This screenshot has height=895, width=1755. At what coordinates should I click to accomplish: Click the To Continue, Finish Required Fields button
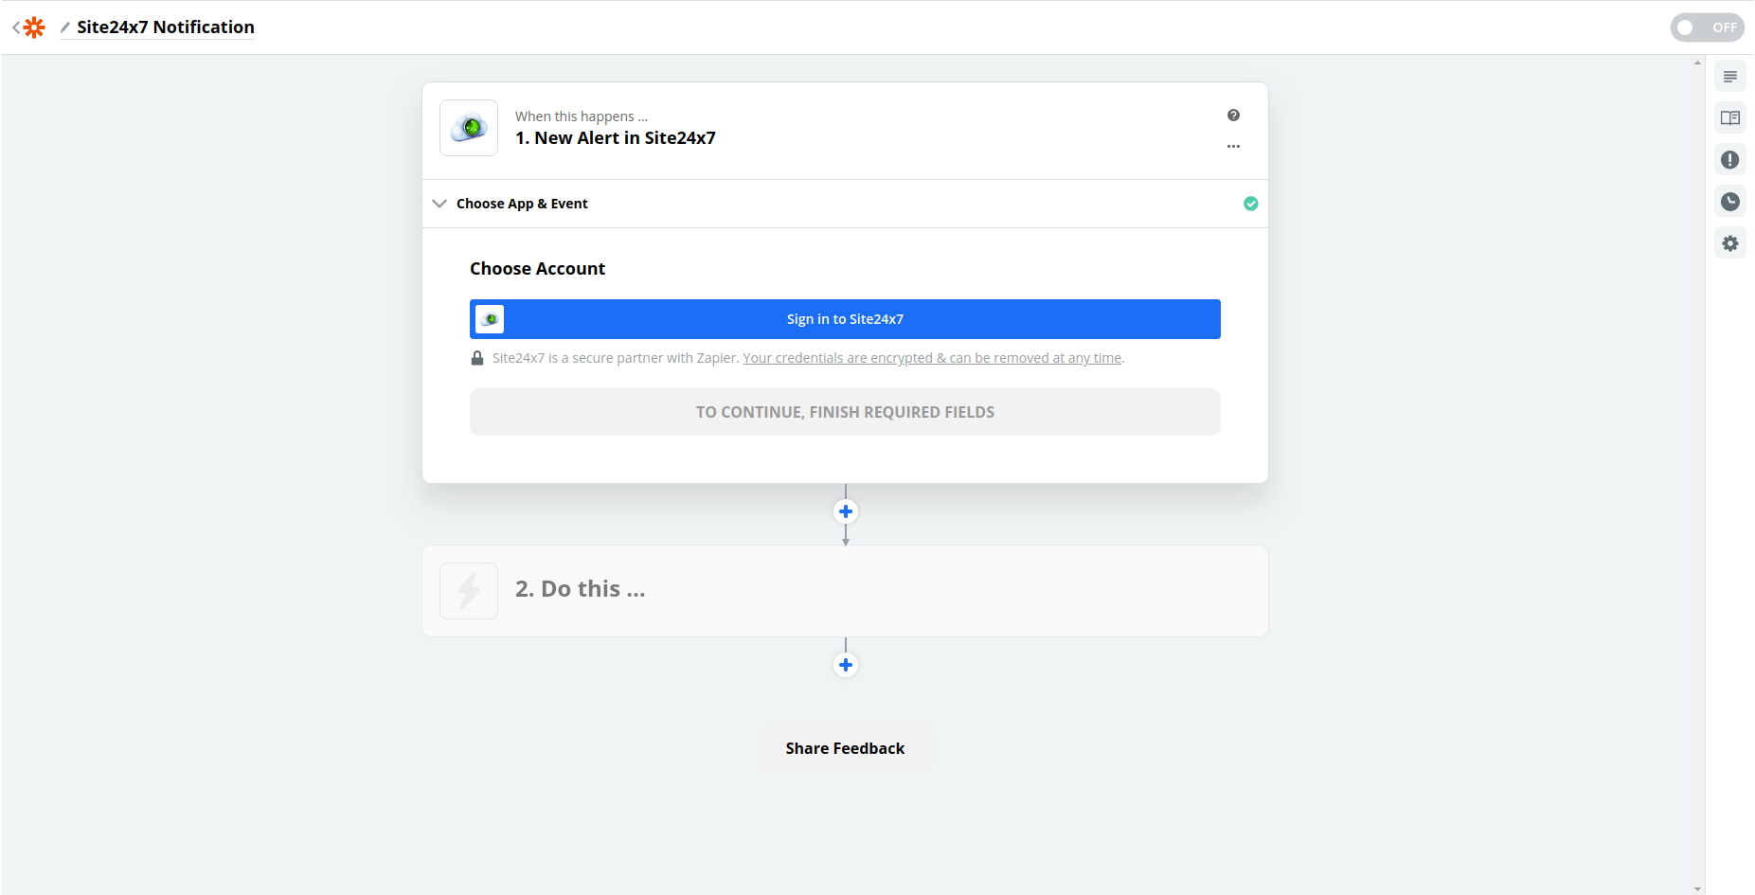845,412
